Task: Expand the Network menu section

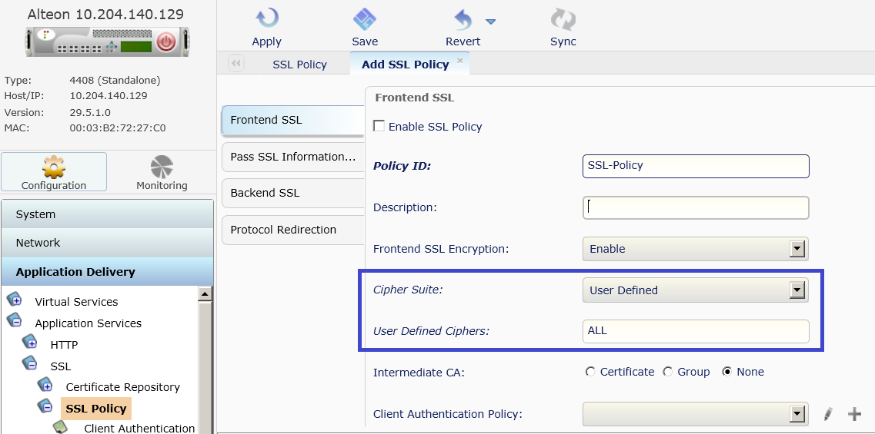Action: pyautogui.click(x=107, y=243)
